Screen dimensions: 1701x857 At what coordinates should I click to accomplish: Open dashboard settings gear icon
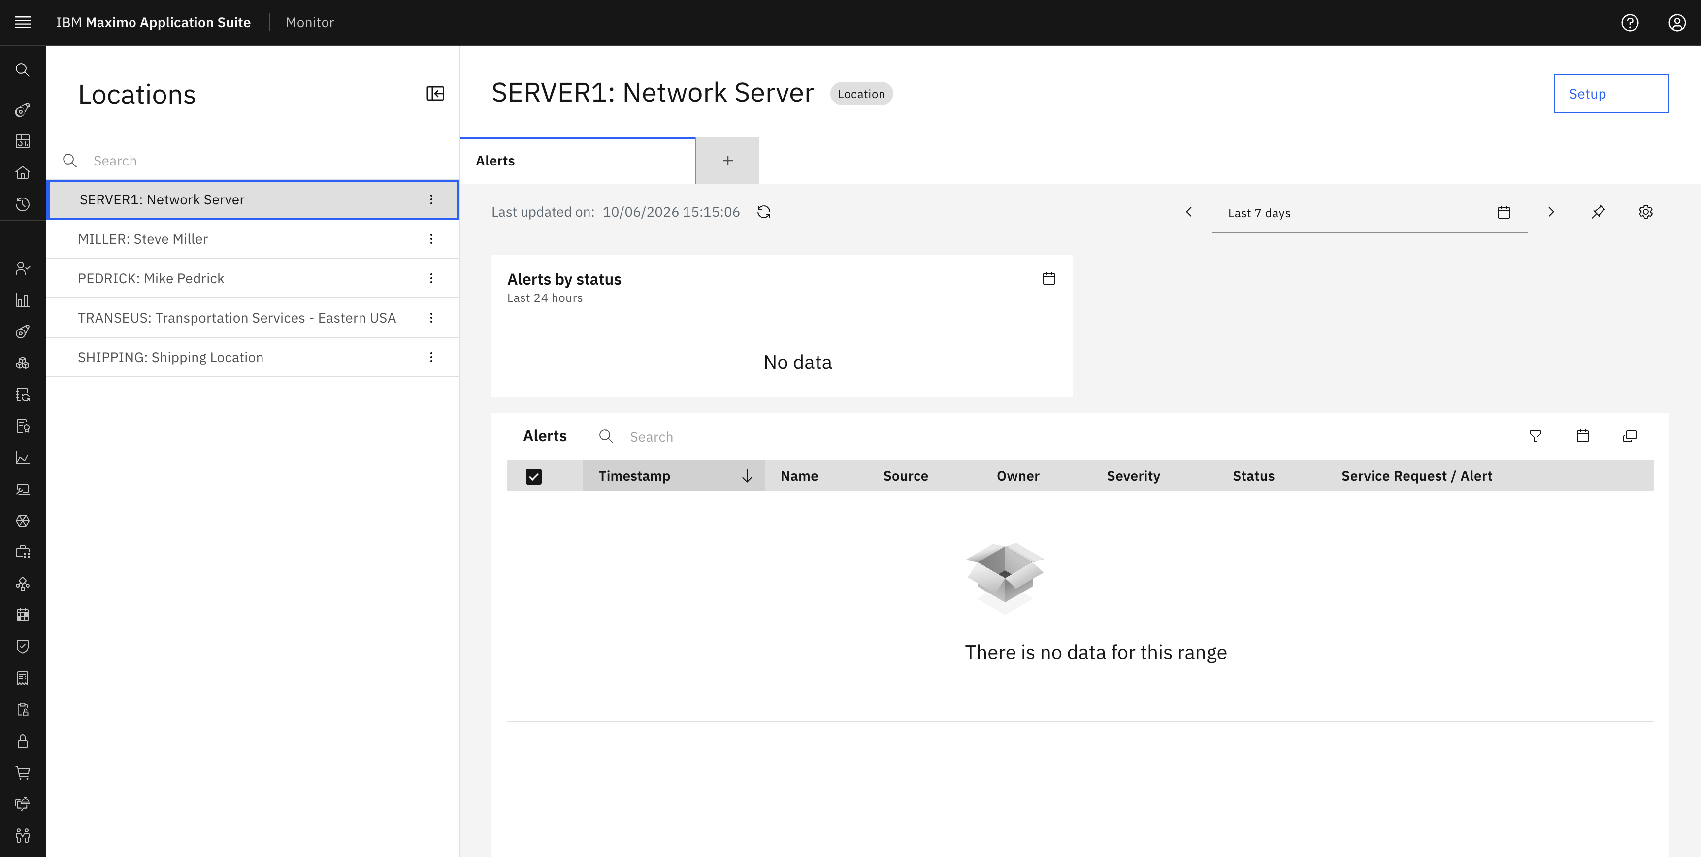[1645, 212]
